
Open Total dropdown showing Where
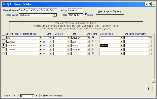88,45
